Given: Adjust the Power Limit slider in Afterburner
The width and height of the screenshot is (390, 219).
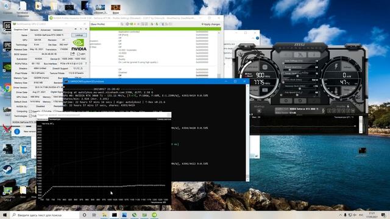Looking at the screenshot, I should (x=299, y=69).
